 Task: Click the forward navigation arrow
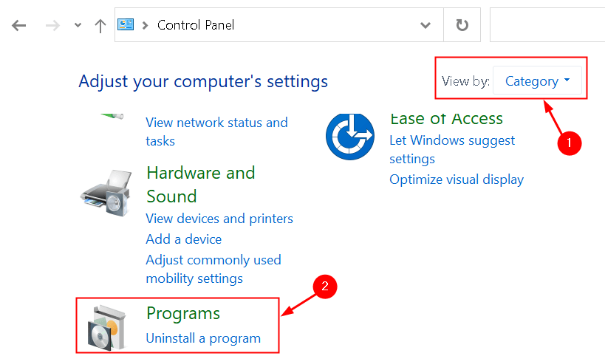[x=52, y=26]
